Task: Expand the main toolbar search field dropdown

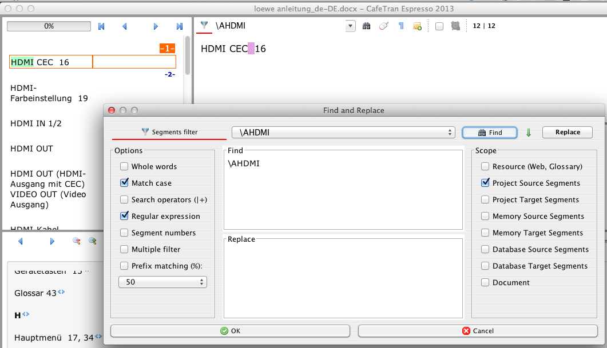Action: tap(350, 26)
